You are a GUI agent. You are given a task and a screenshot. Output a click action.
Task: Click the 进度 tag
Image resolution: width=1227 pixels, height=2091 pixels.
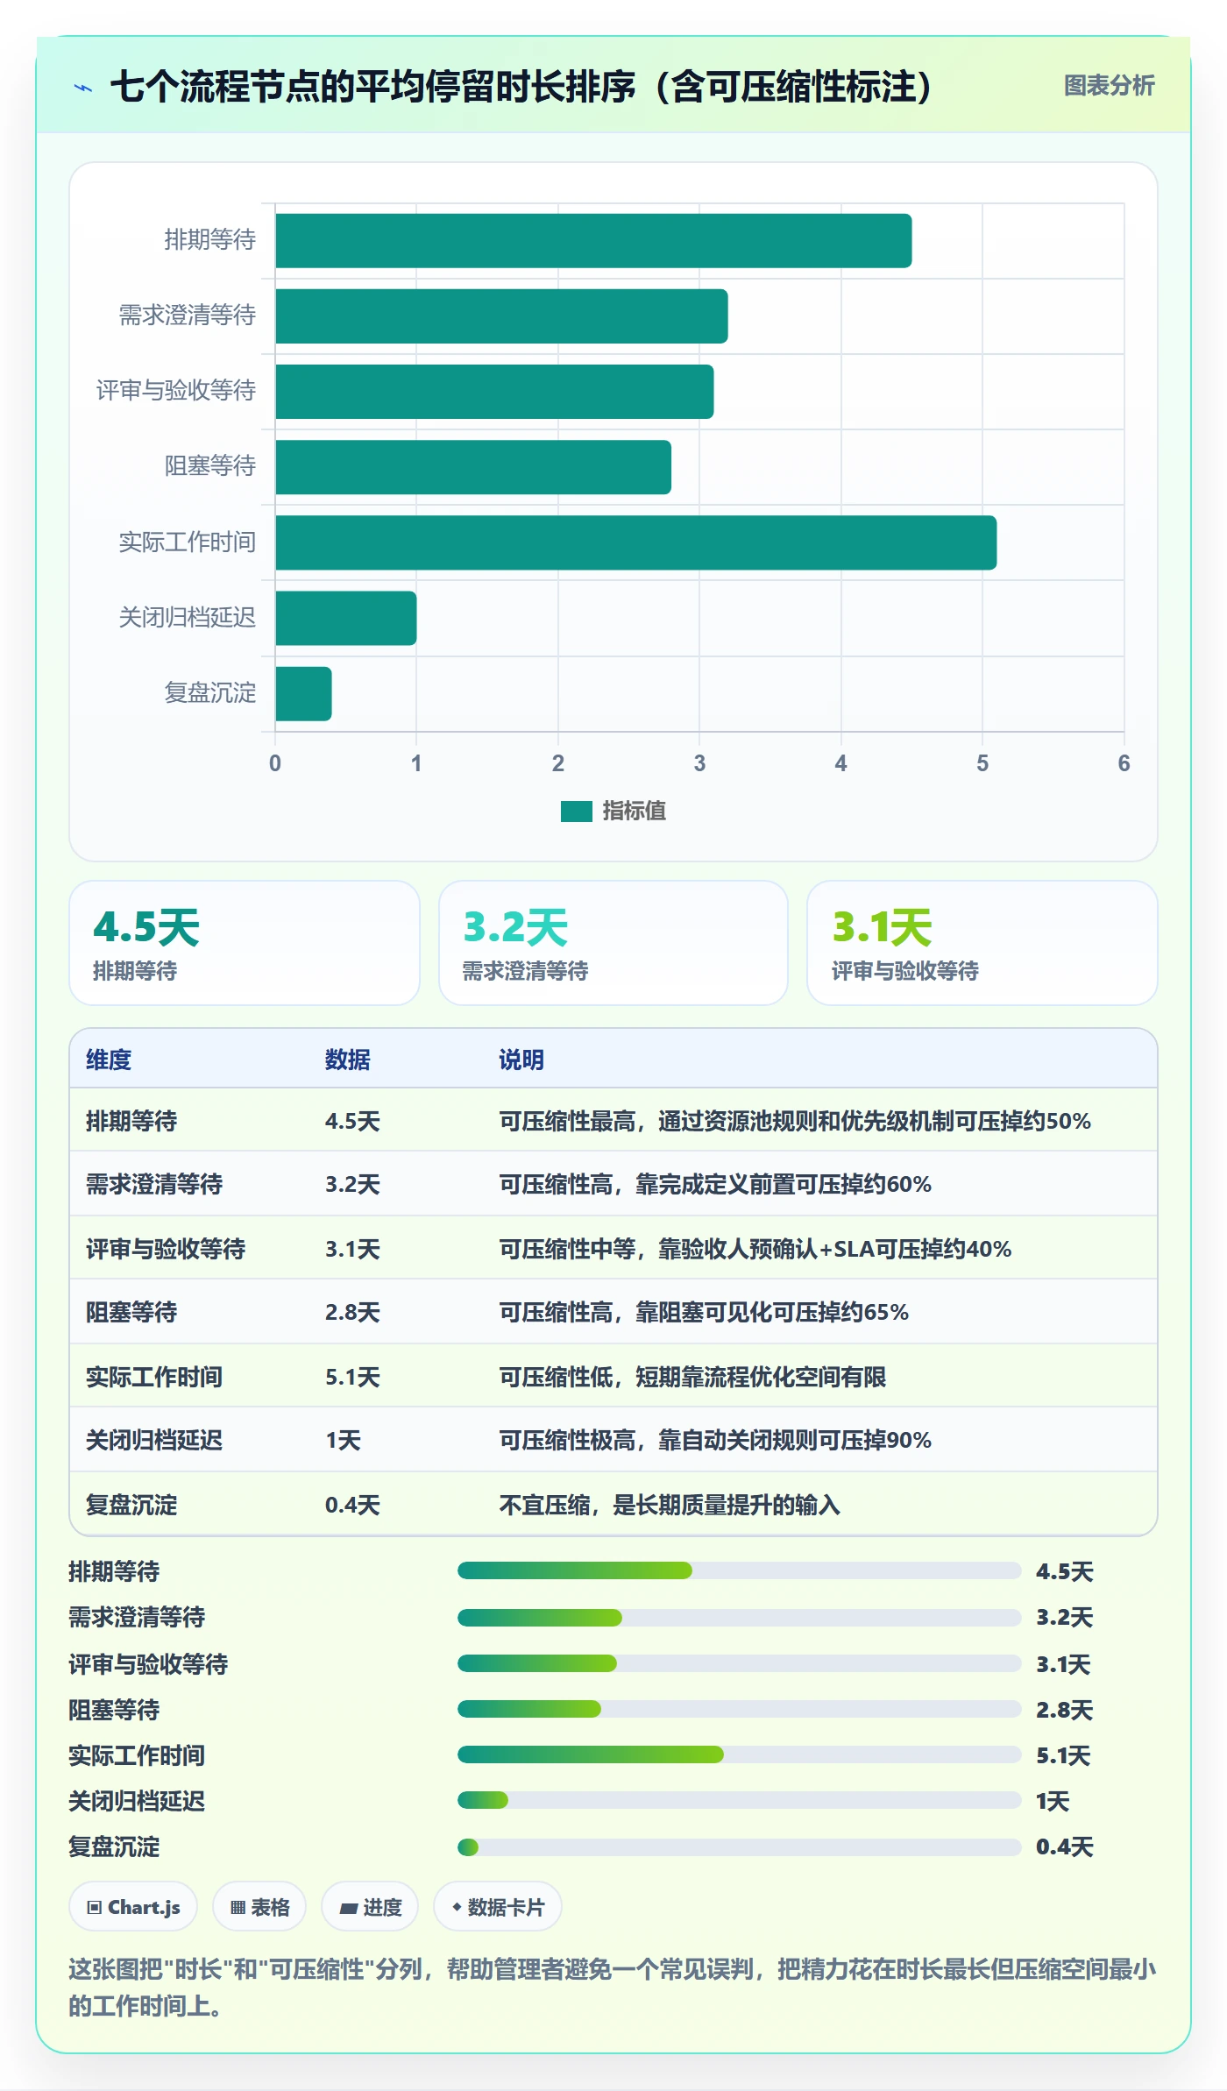pos(370,1907)
